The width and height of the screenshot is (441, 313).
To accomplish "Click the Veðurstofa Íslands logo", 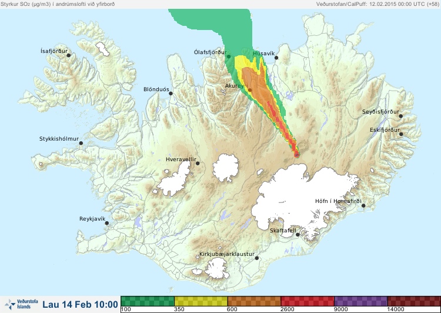I will (x=21, y=304).
